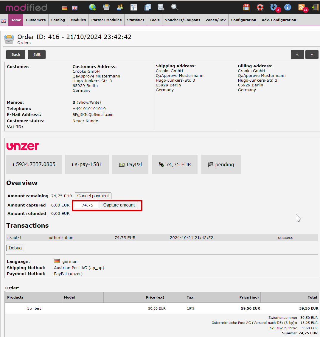Open the Configuration menu
The height and width of the screenshot is (337, 320).
click(243, 20)
